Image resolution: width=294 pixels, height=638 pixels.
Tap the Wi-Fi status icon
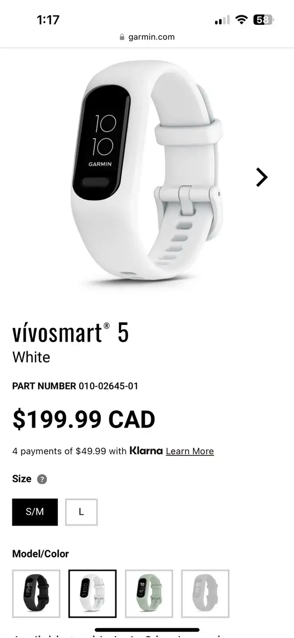[241, 20]
